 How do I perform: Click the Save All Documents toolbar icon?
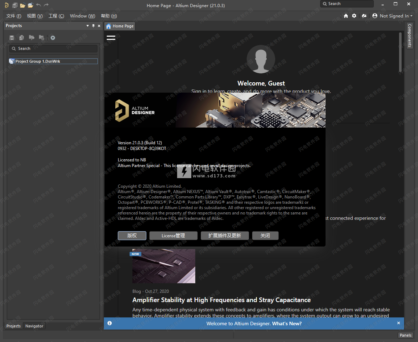click(15, 5)
